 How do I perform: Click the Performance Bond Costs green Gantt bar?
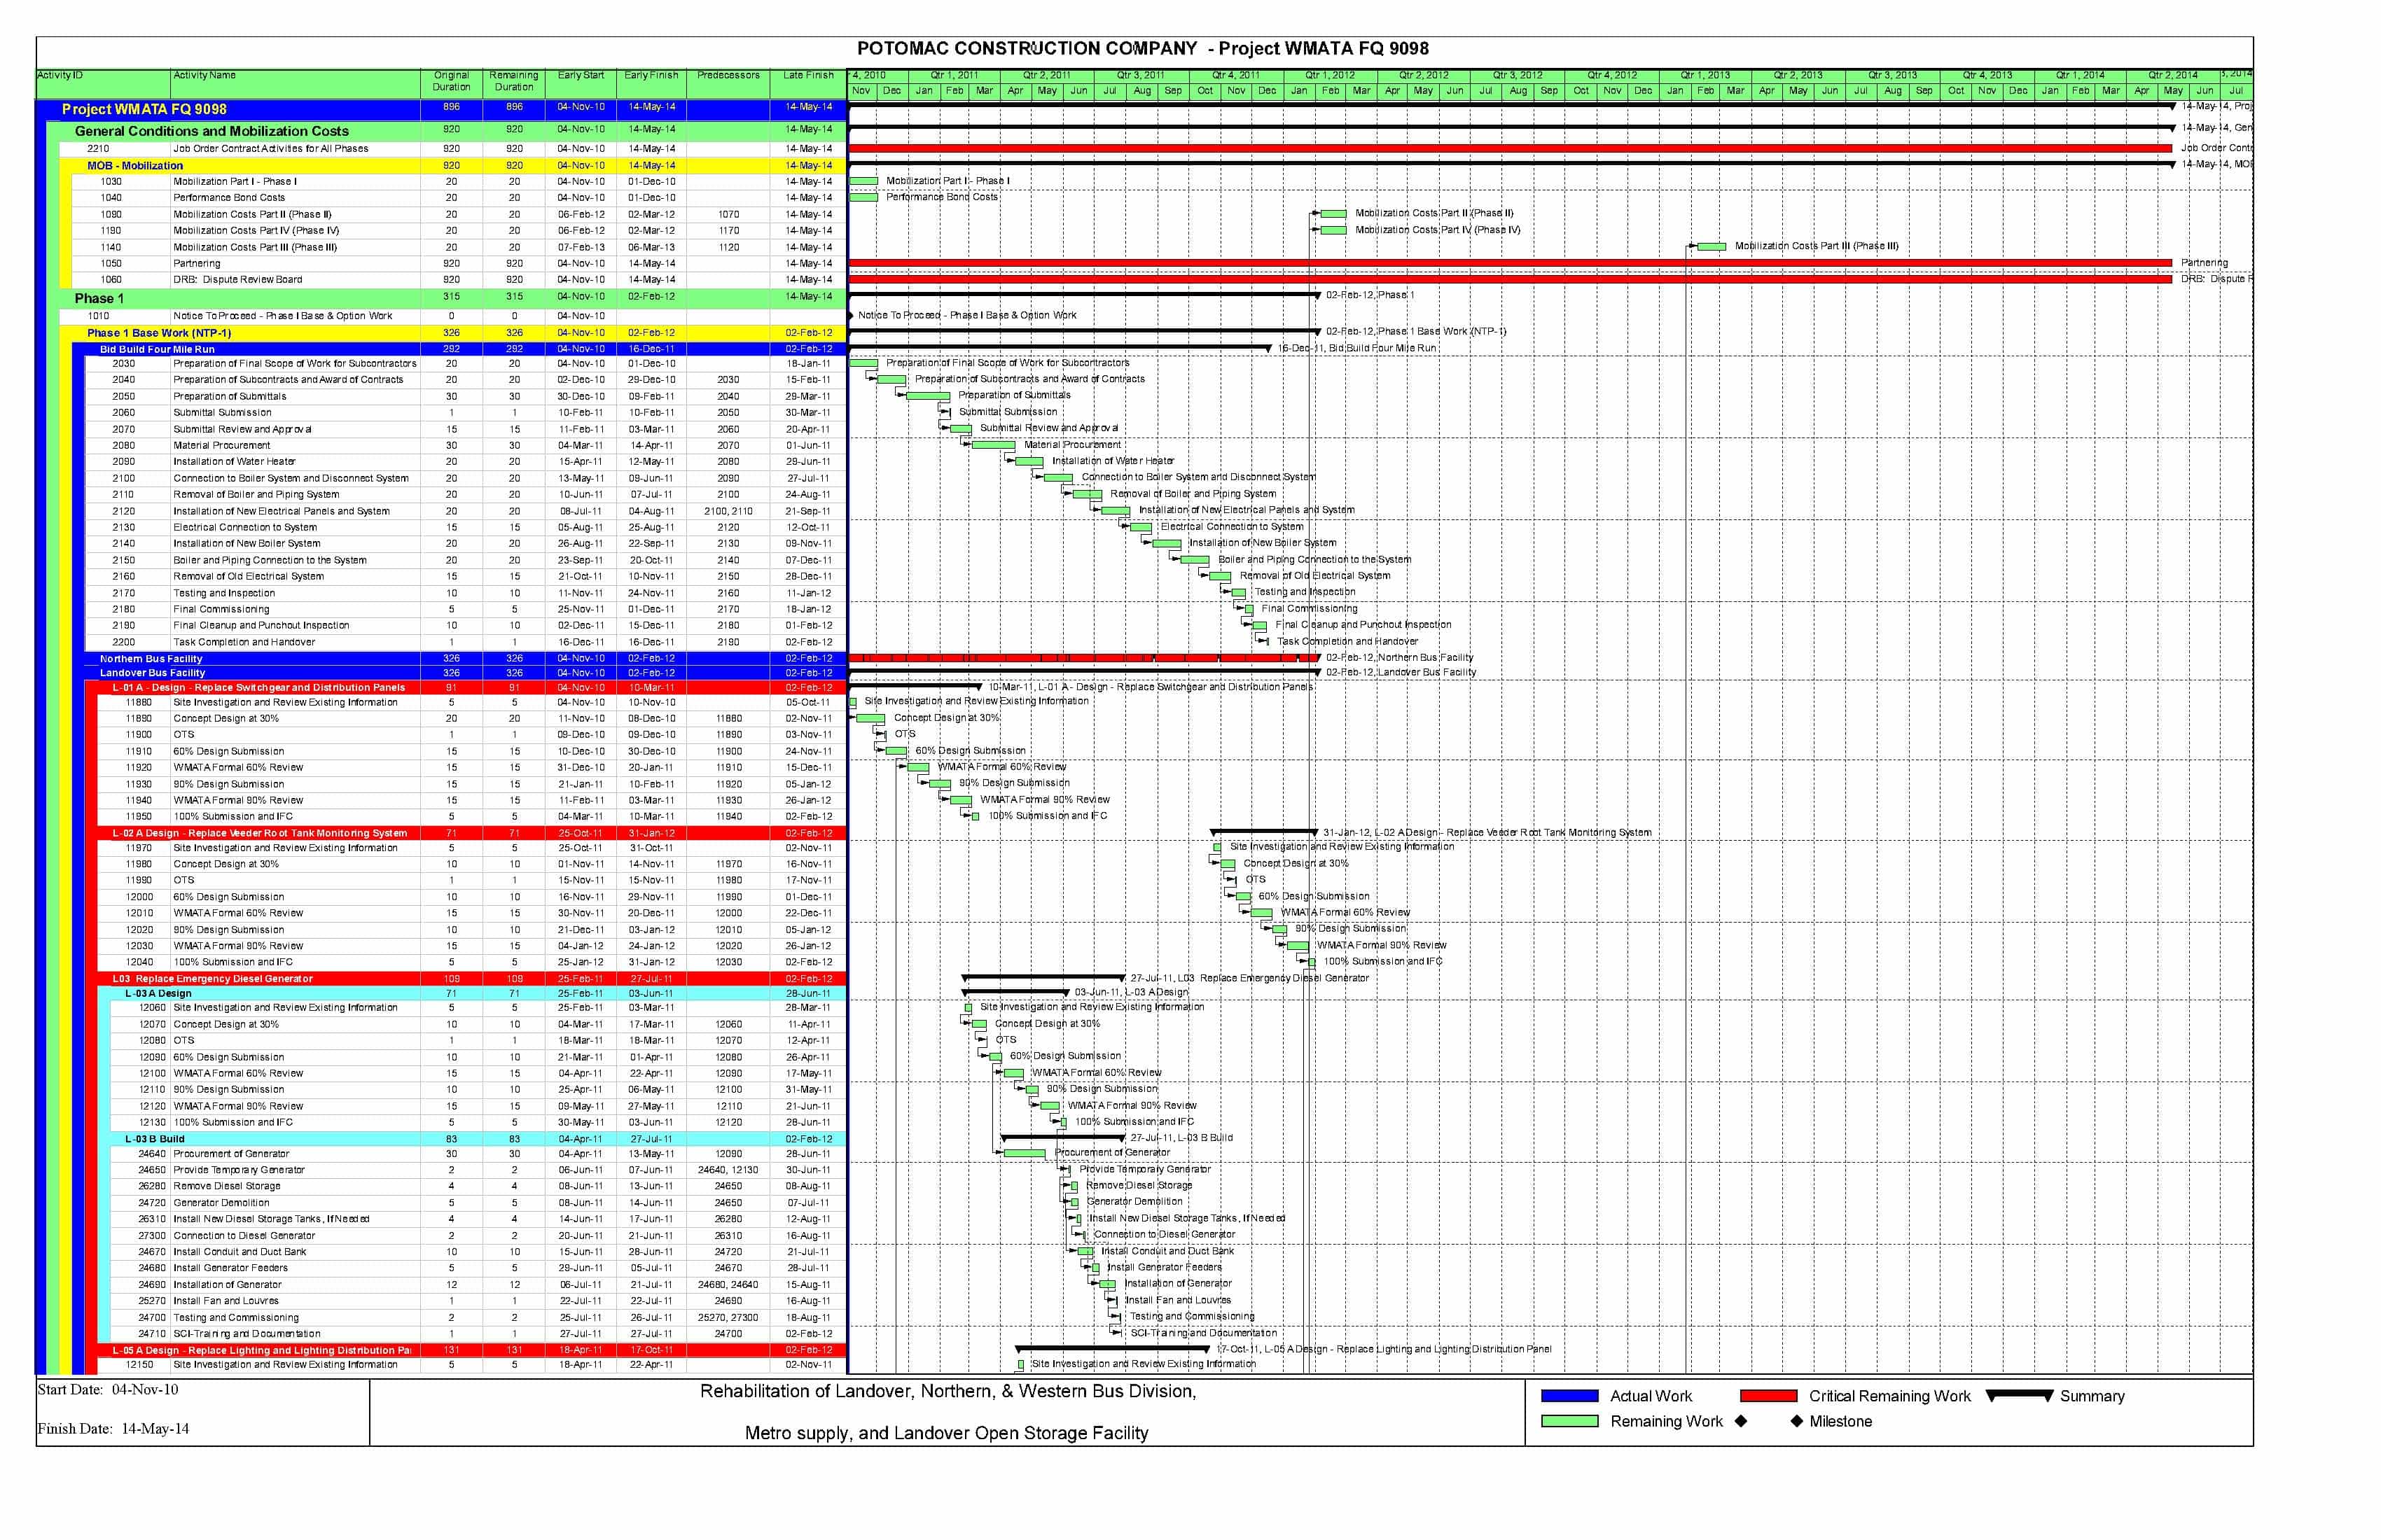tap(863, 197)
